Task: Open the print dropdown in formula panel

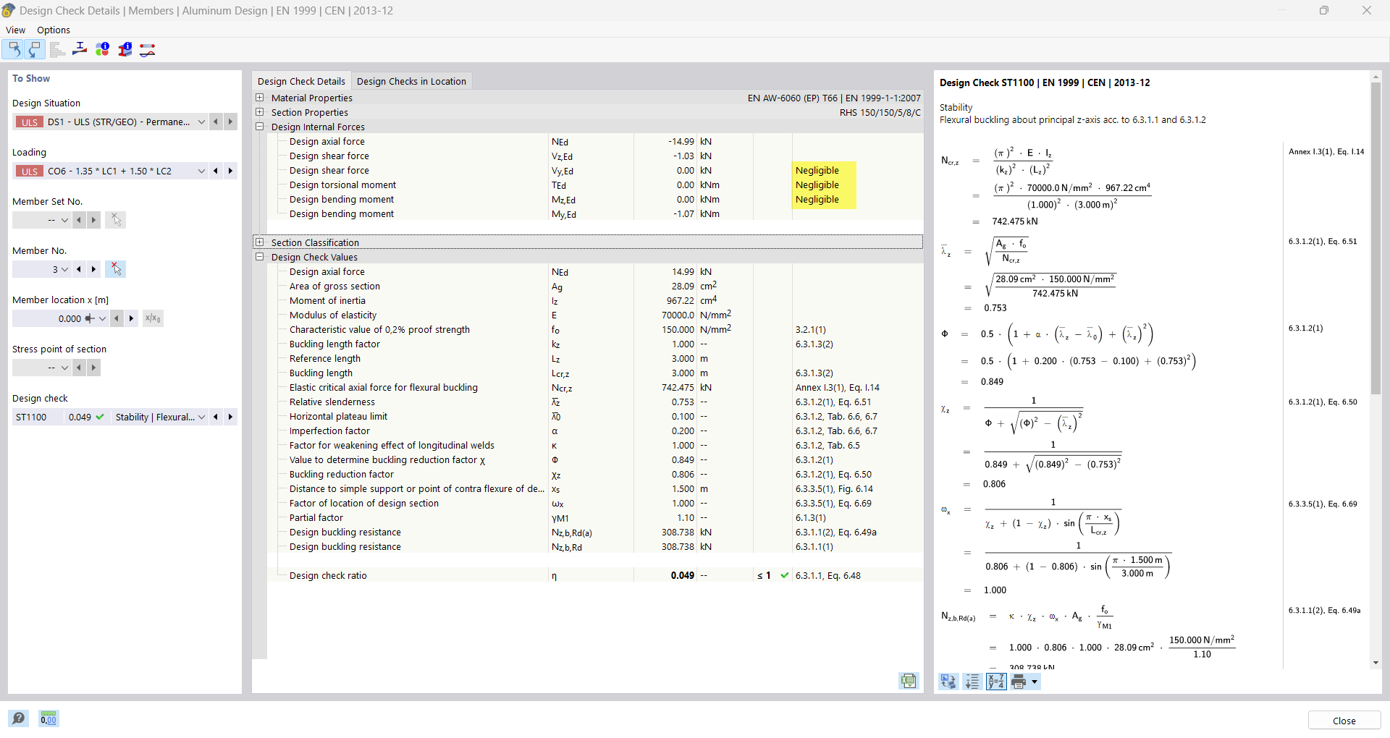Action: click(1033, 681)
